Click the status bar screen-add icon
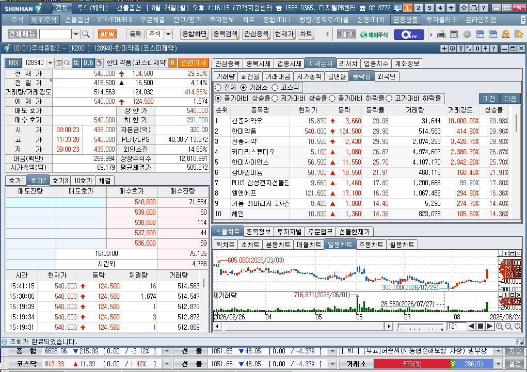The width and height of the screenshot is (527, 372). [520, 342]
